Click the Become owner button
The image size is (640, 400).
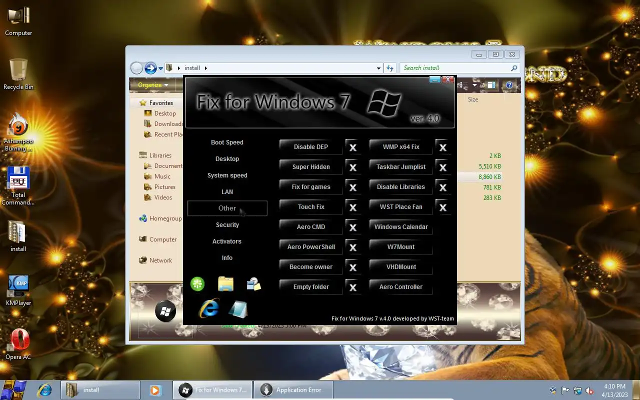pyautogui.click(x=311, y=267)
